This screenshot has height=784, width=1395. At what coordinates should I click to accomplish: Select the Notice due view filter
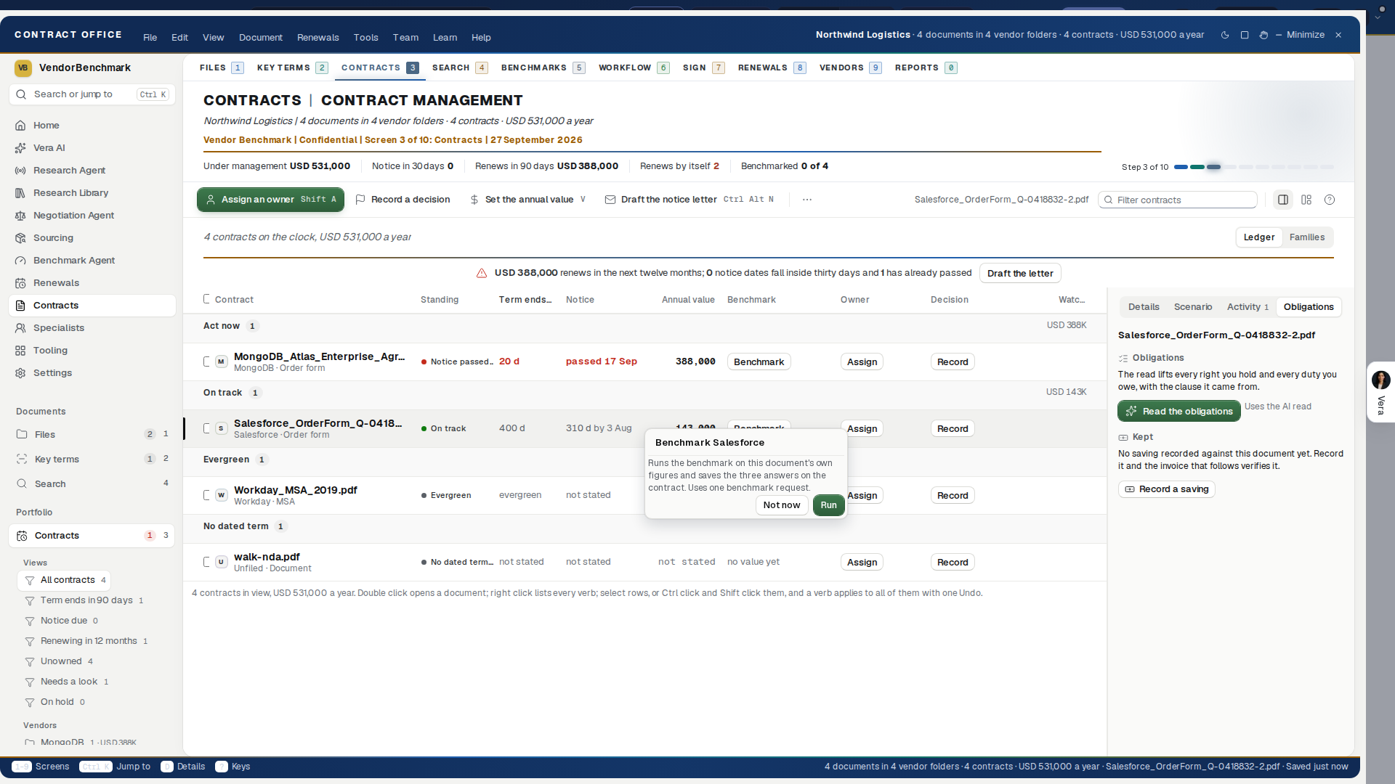64,621
